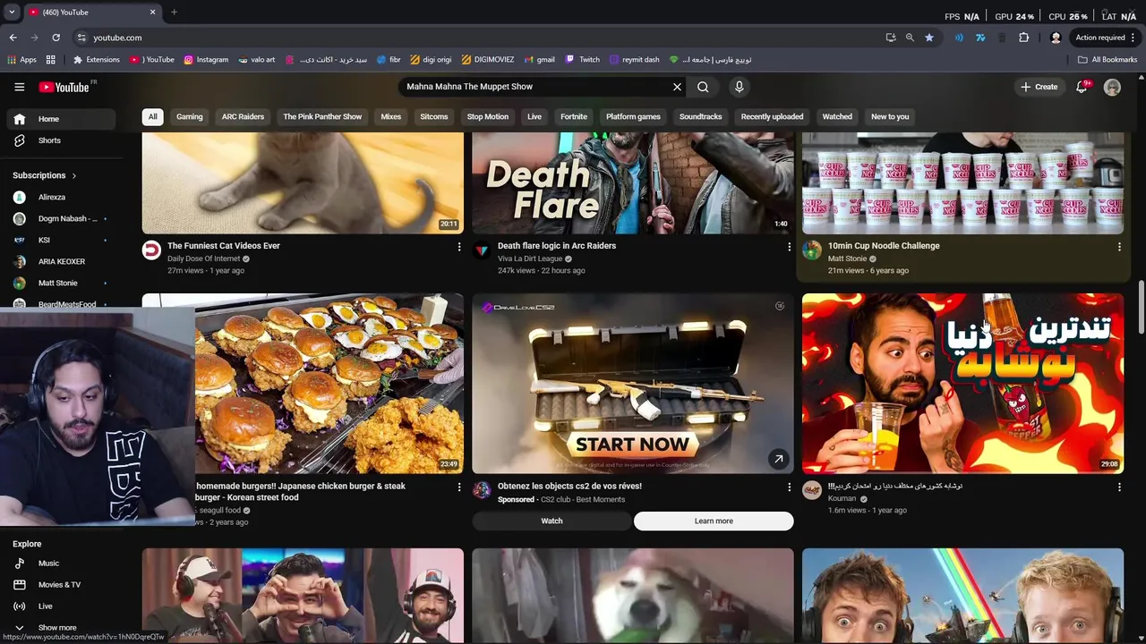Open the tab search dropdown arrow
1146x644 pixels.
[12, 13]
